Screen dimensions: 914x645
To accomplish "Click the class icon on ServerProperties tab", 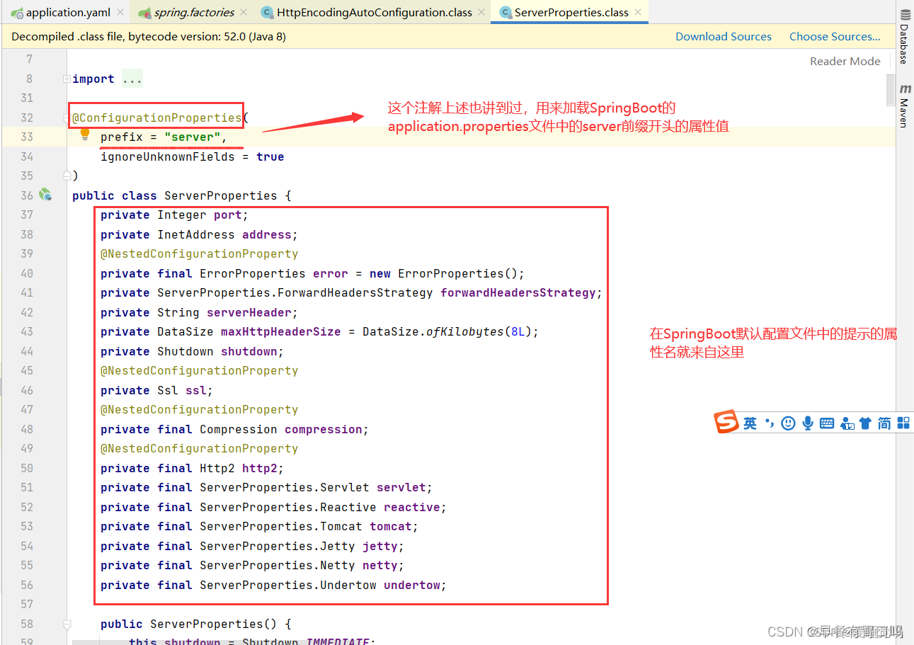I will (505, 12).
